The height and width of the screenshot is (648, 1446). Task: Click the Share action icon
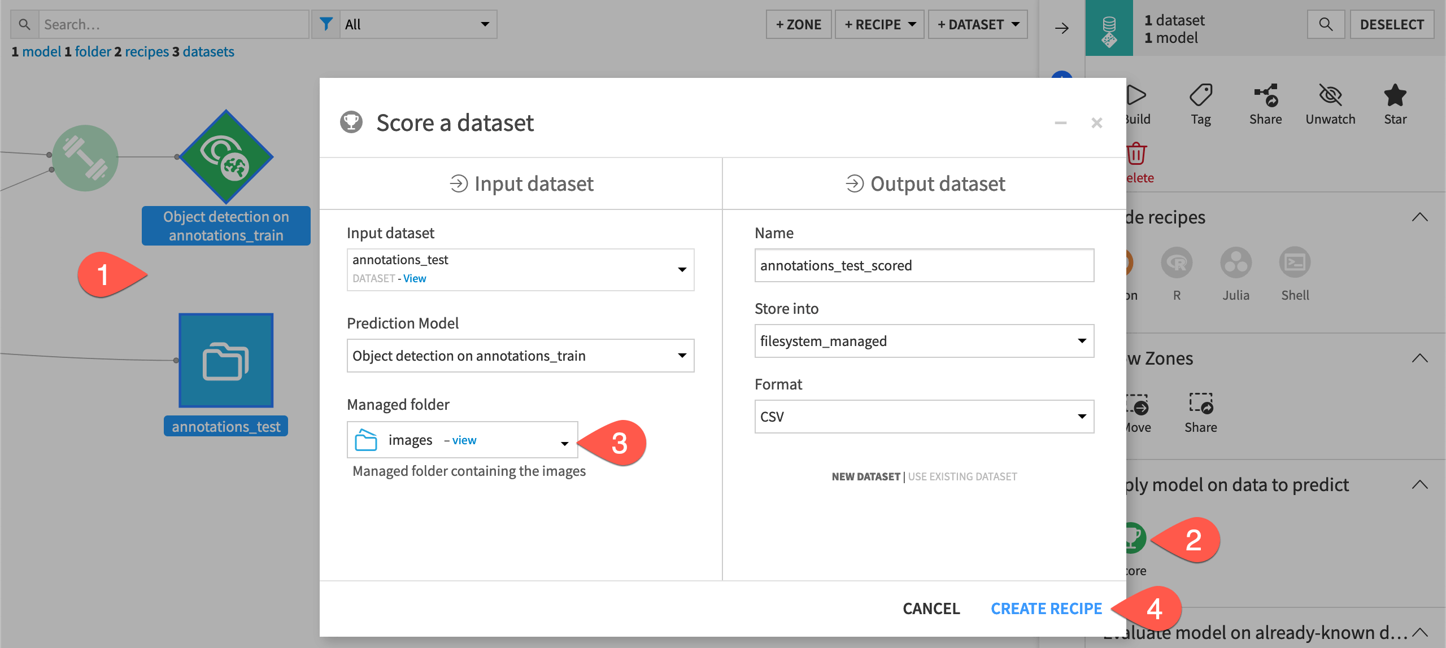(1266, 95)
